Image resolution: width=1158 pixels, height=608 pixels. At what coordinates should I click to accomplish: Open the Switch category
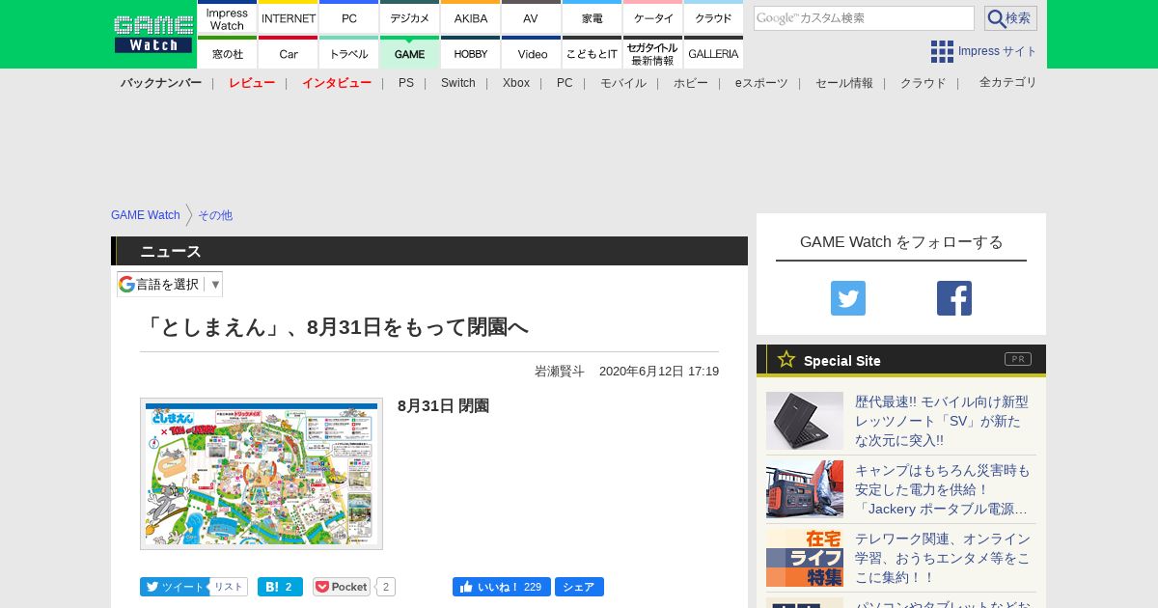point(458,83)
